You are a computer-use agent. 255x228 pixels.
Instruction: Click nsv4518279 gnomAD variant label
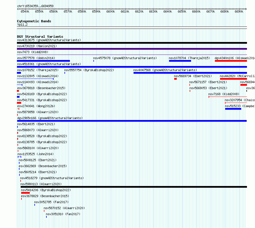point(52,178)
